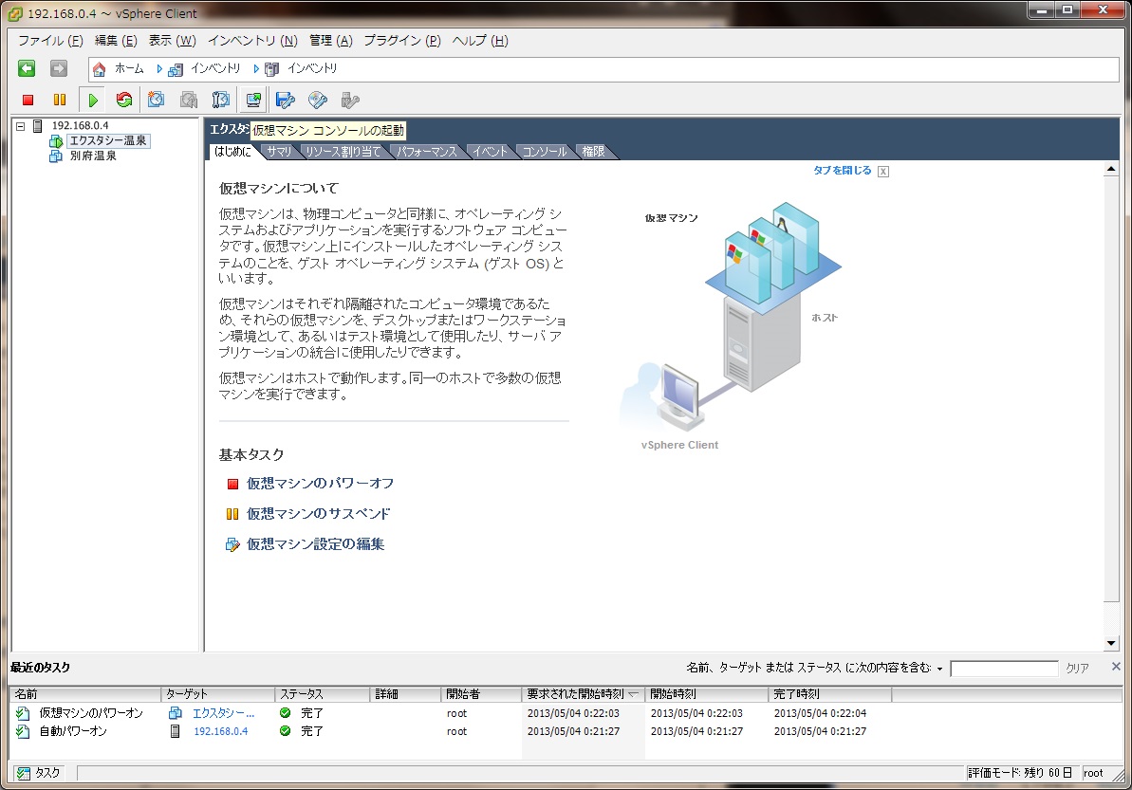
Task: Click the task icon beside 自動パワーオン
Action: pyautogui.click(x=23, y=731)
